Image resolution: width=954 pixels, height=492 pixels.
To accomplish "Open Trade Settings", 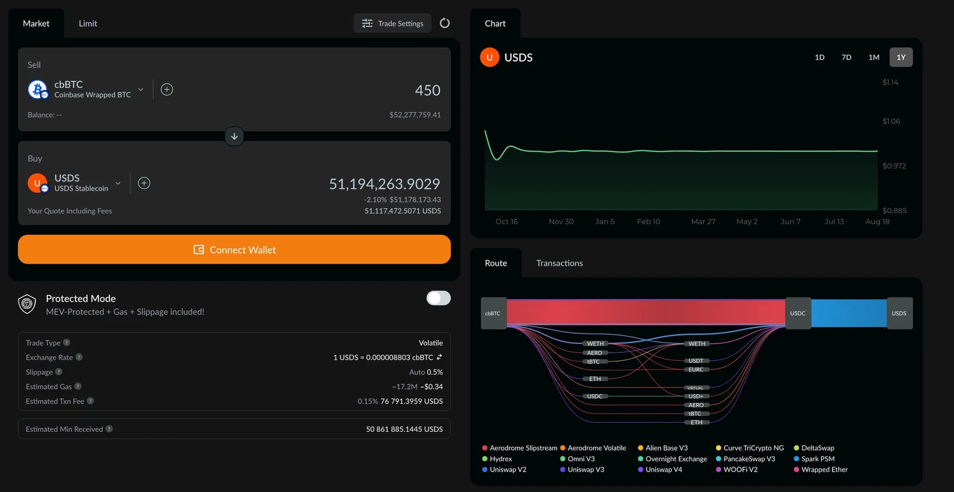I will (x=392, y=23).
